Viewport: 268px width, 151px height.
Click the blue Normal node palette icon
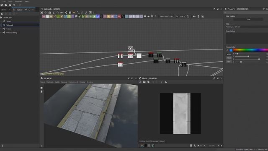[98, 16]
